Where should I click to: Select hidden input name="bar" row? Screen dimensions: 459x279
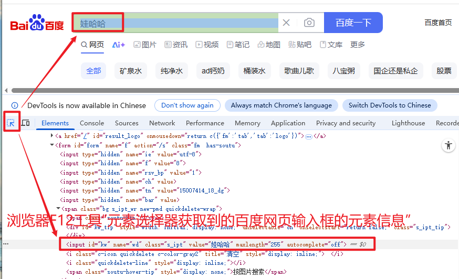click(120, 200)
